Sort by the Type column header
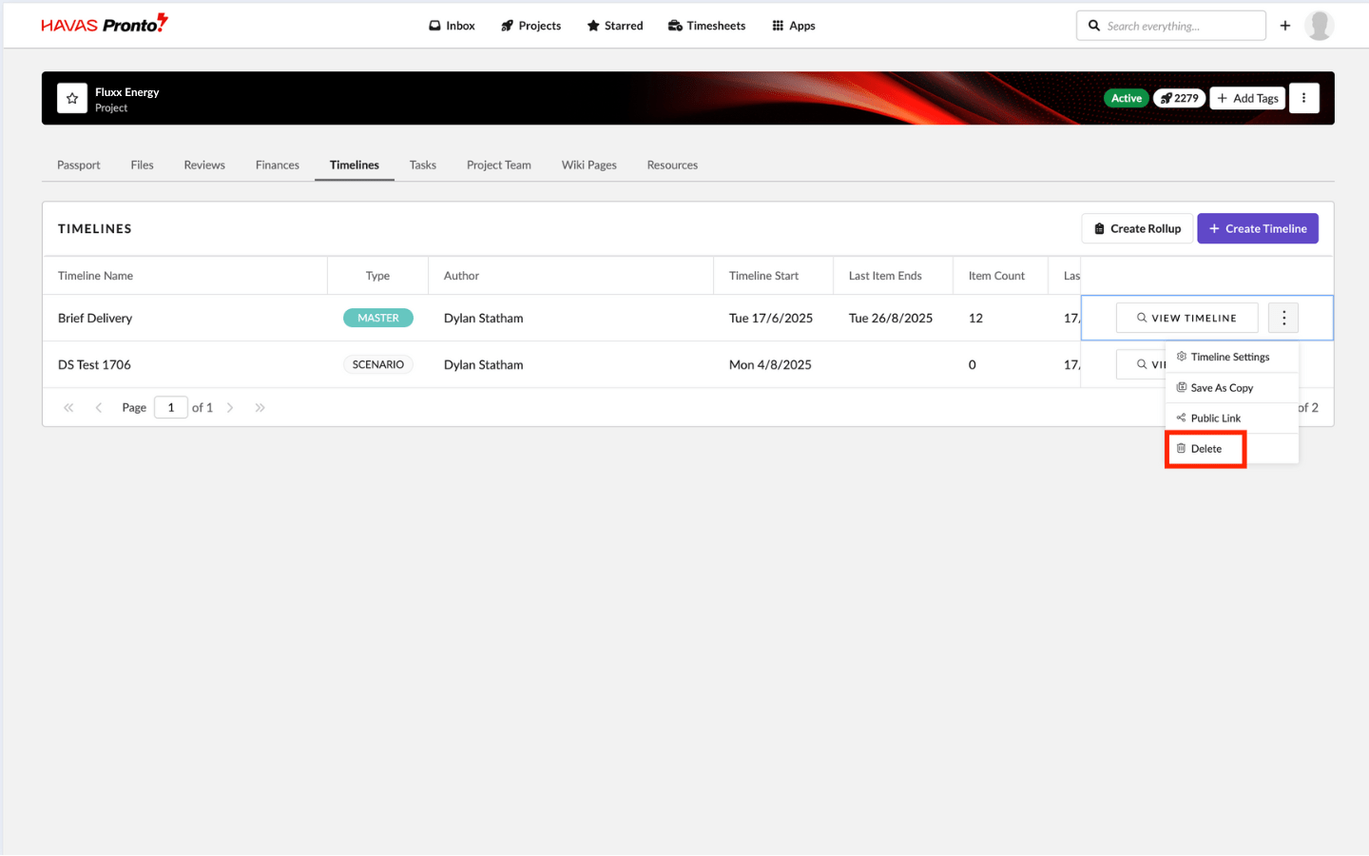This screenshot has width=1369, height=856. pyautogui.click(x=377, y=276)
